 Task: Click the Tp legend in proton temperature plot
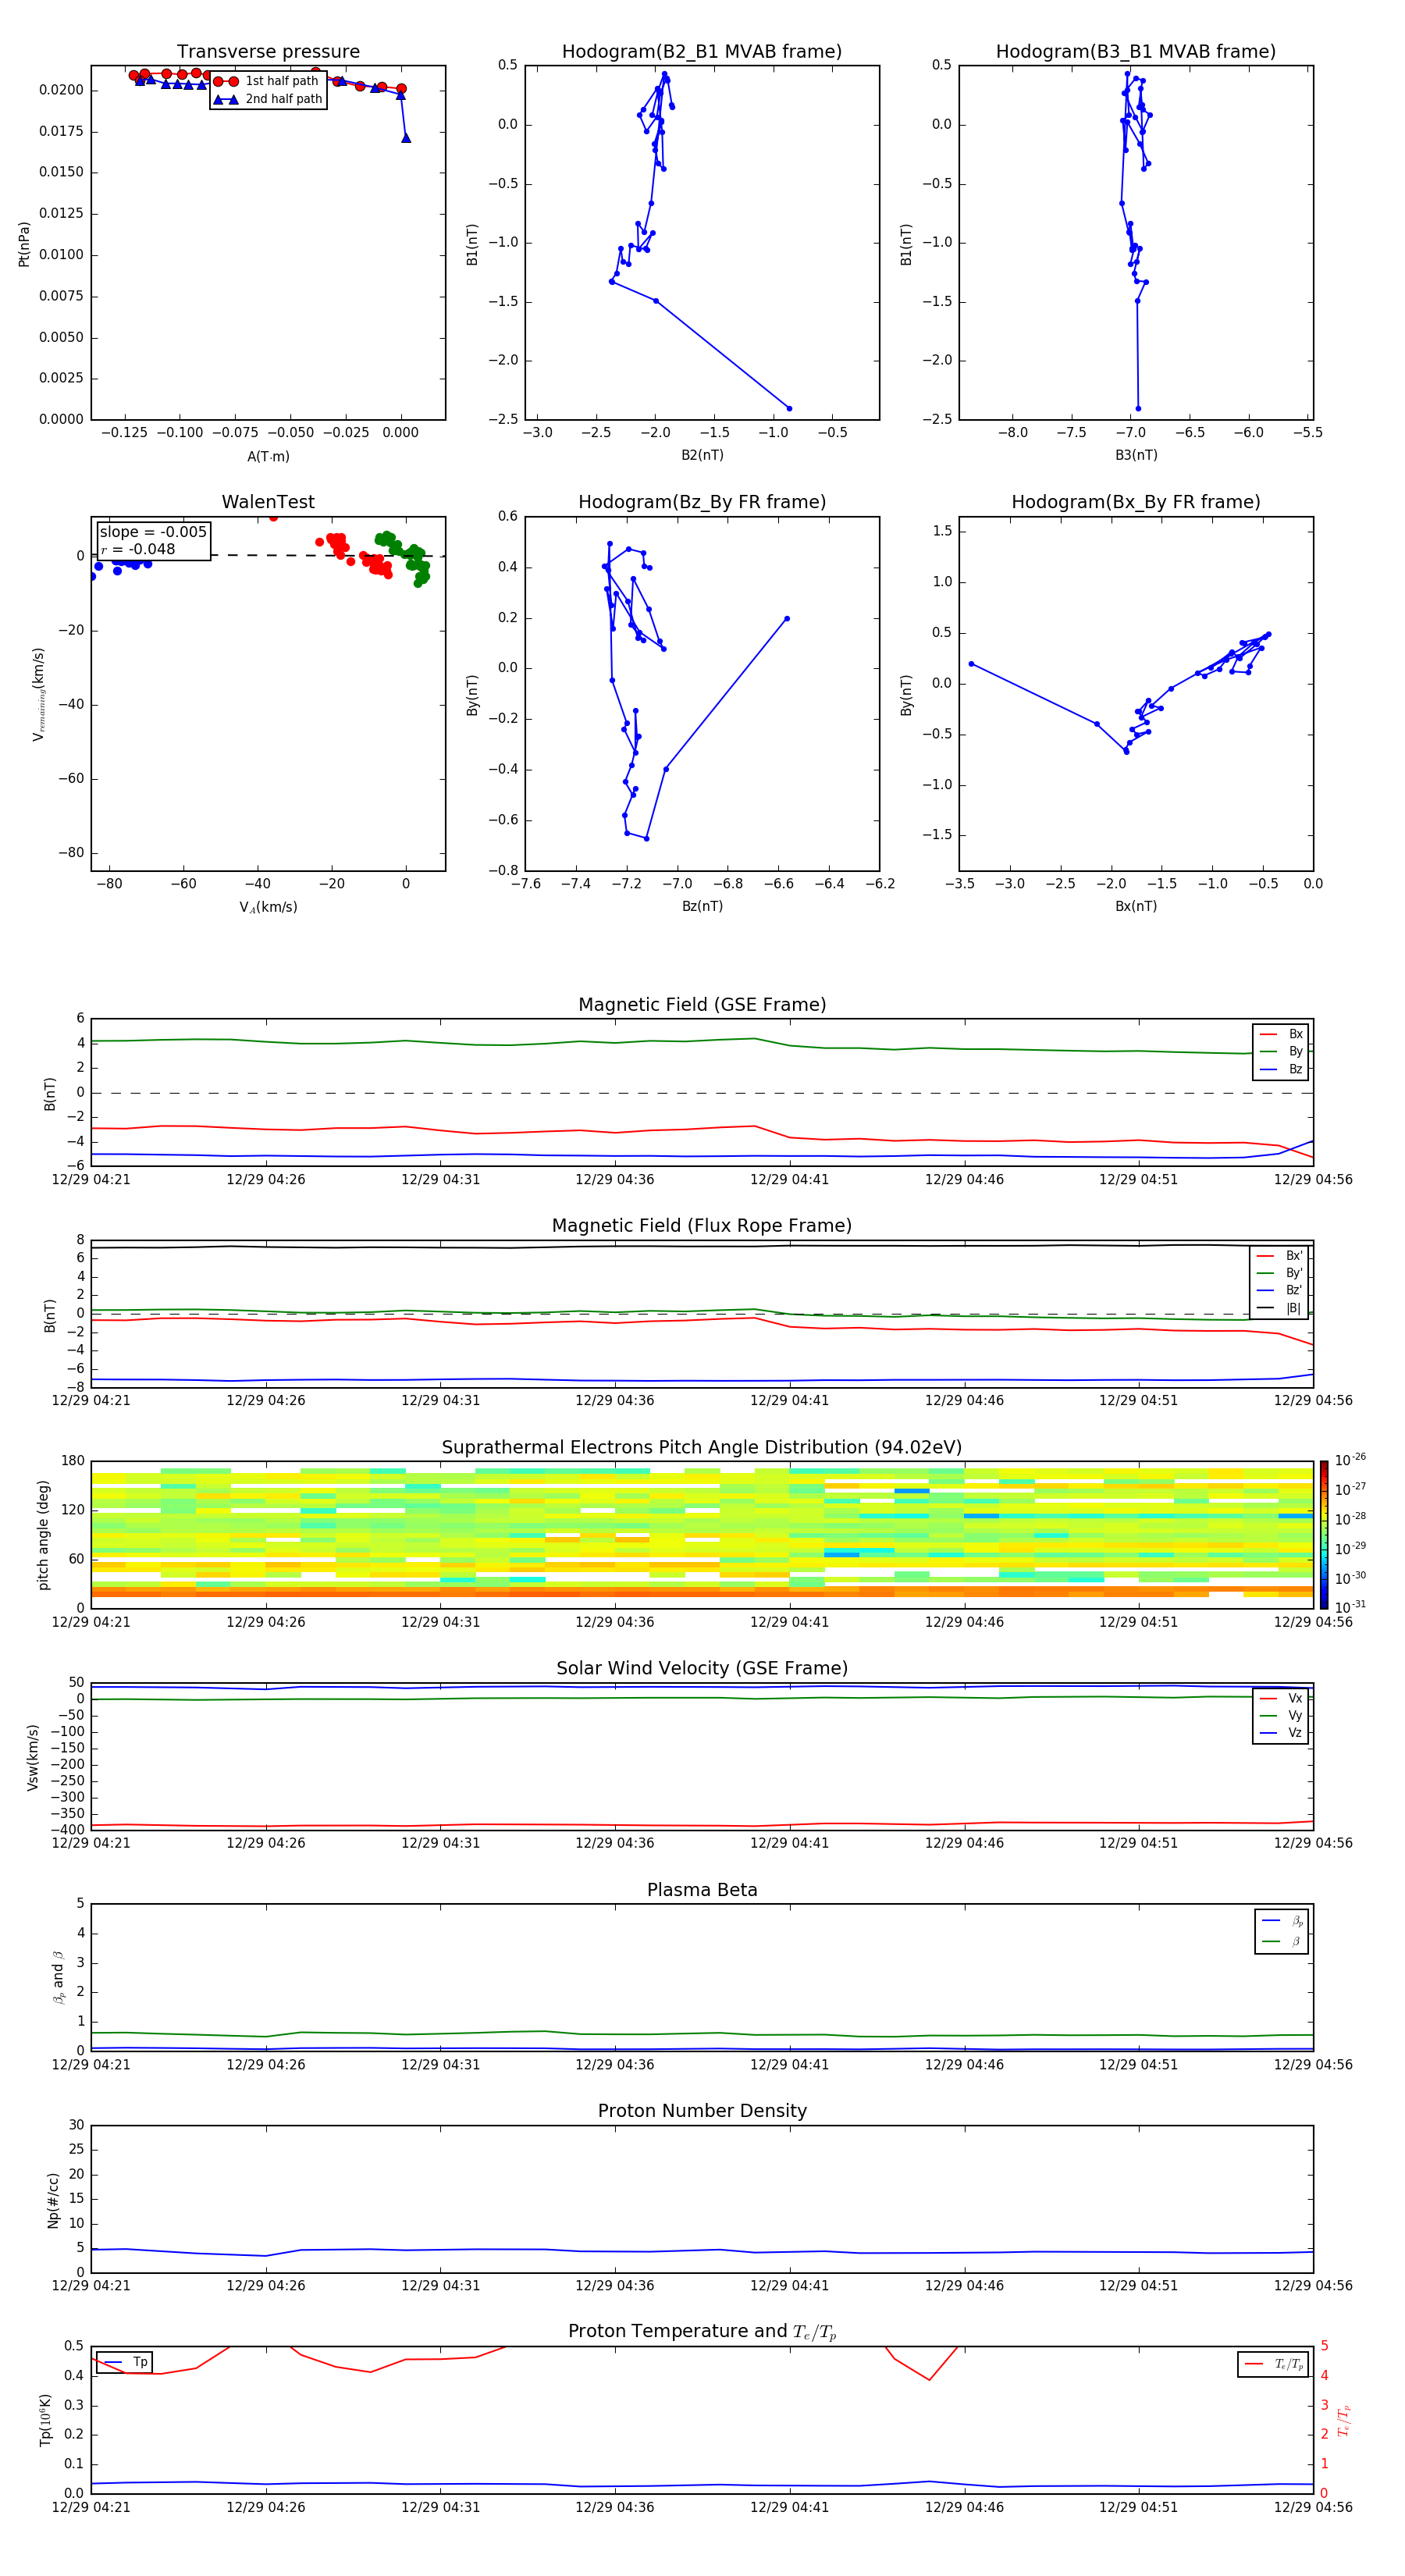(x=125, y=2362)
